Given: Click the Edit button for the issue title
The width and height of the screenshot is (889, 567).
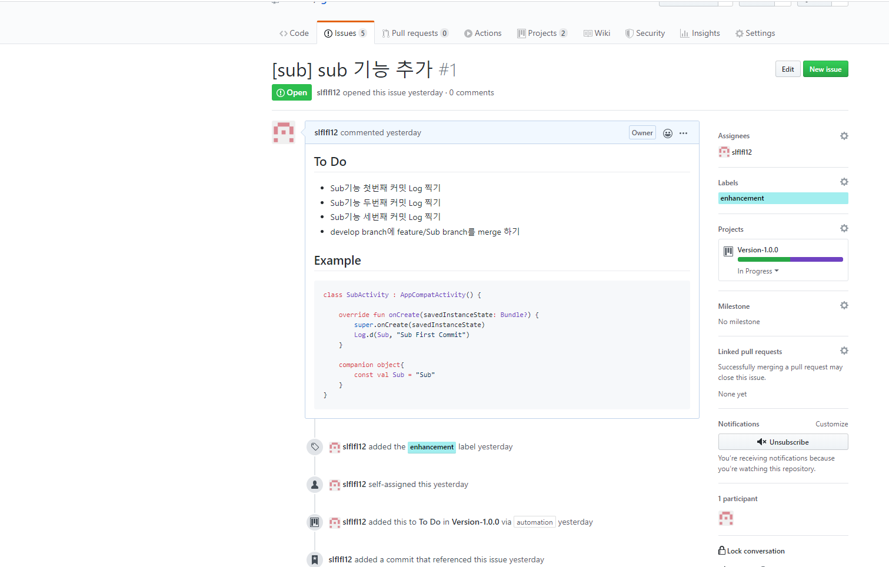Looking at the screenshot, I should point(787,69).
